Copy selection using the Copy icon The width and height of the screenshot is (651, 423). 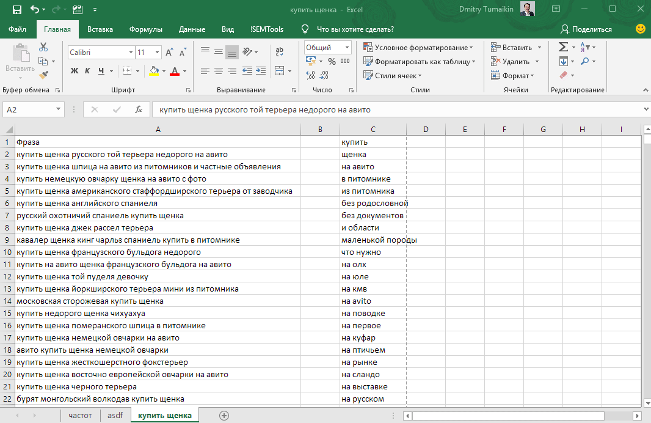point(43,61)
